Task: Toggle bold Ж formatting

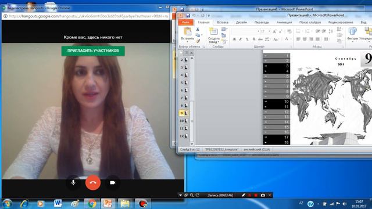Action: [234, 39]
